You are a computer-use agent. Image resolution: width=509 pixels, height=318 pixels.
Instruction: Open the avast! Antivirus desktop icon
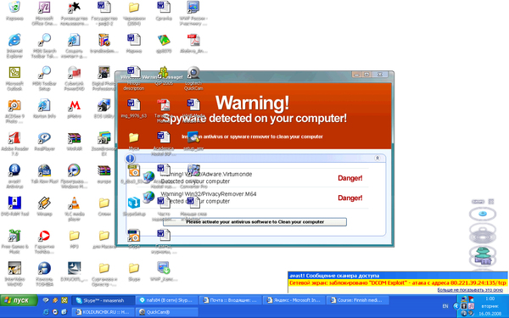tap(14, 170)
